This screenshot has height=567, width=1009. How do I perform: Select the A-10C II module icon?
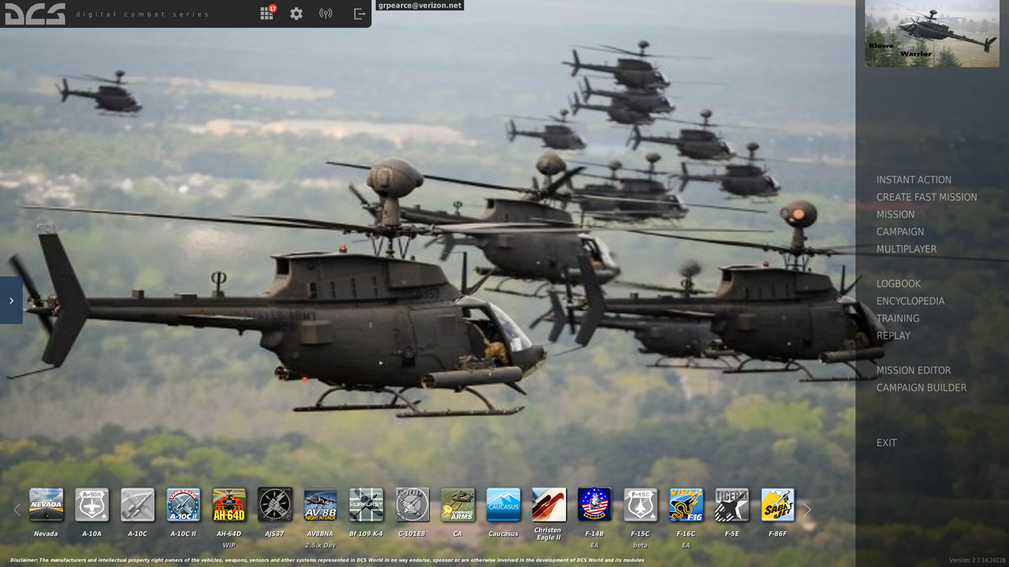coord(184,505)
